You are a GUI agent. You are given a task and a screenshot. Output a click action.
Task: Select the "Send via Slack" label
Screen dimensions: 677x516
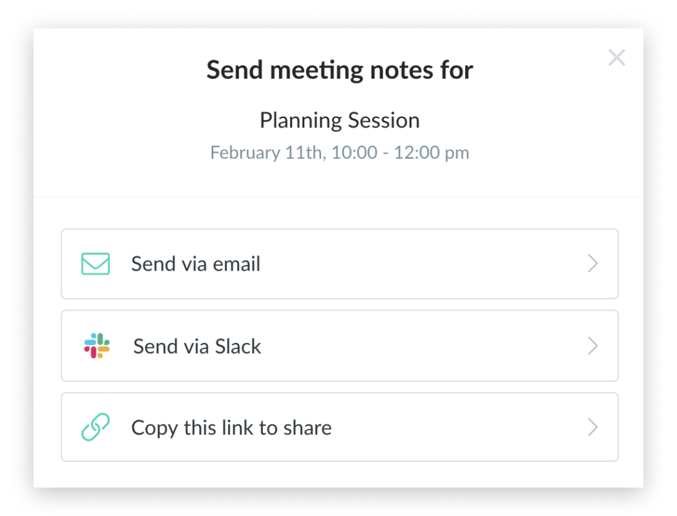tap(197, 346)
